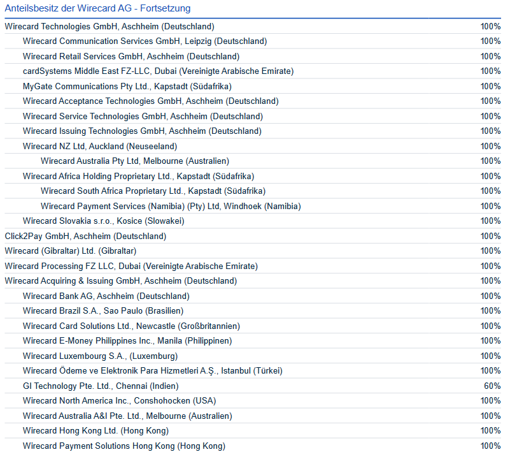This screenshot has width=510, height=459.
Task: Click 100% value of Wirecard NZ Ltd
Action: pos(490,146)
